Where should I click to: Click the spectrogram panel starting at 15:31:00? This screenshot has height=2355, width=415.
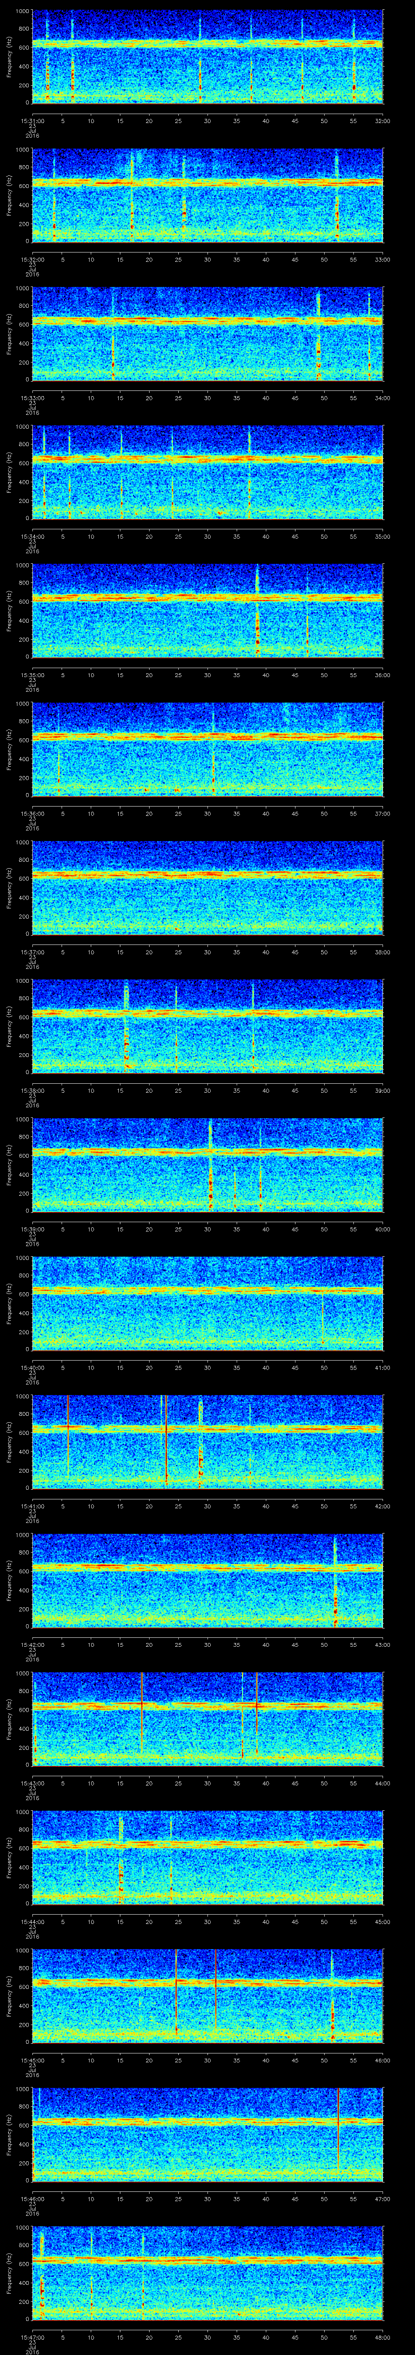207,57
